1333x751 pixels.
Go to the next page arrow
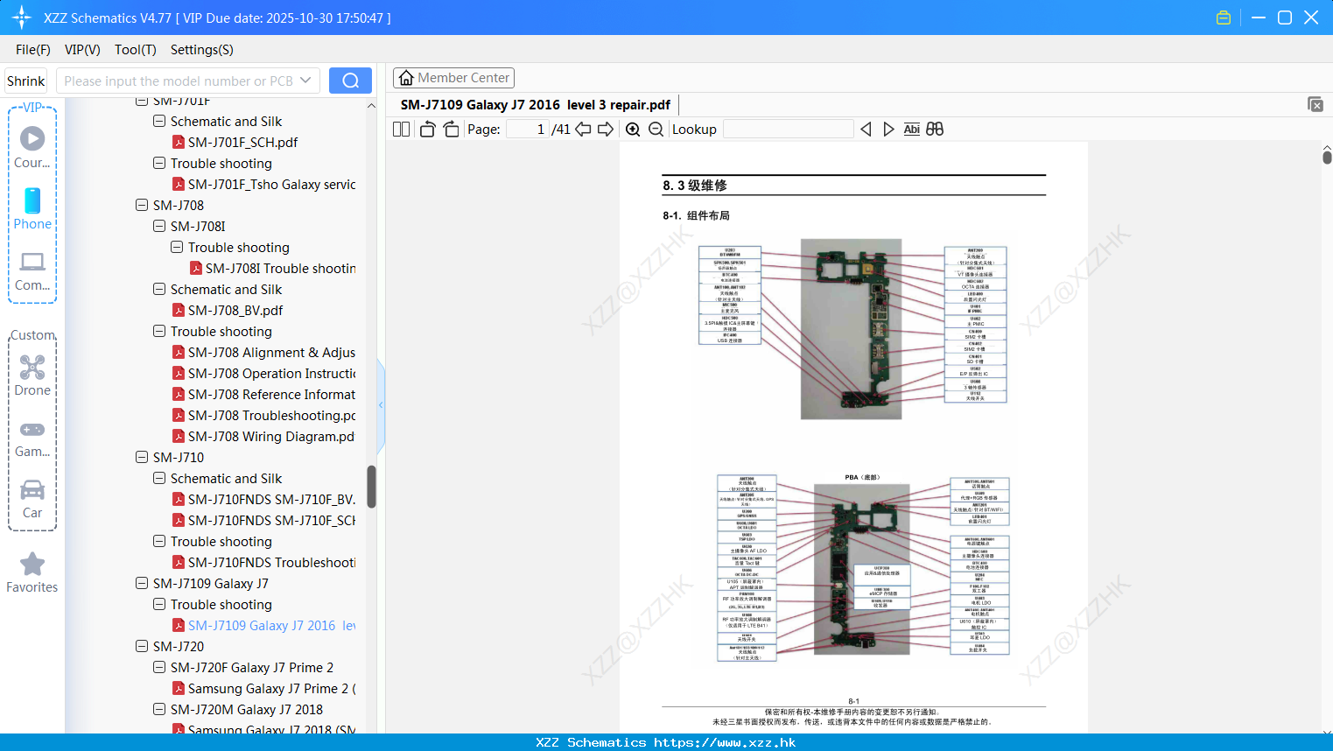pos(606,130)
